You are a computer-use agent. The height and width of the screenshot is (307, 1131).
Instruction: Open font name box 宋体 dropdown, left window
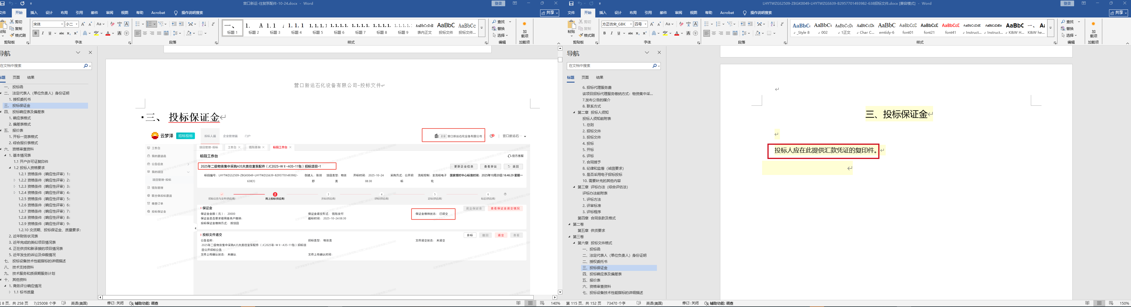[62, 24]
